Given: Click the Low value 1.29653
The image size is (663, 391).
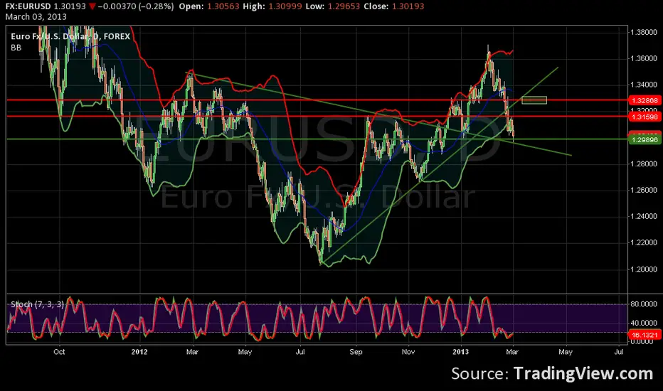Looking at the screenshot, I should click(x=344, y=6).
